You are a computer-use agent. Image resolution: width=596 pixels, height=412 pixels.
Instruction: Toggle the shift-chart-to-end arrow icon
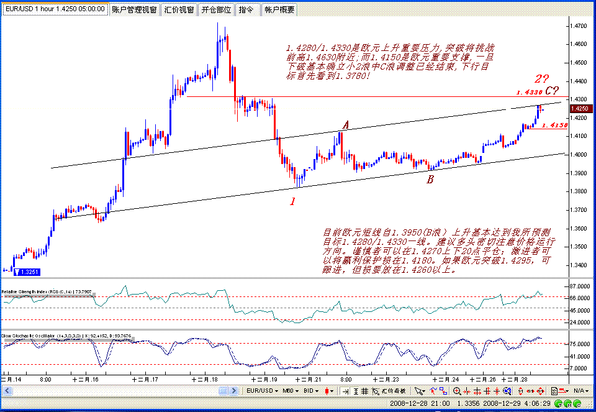pyautogui.click(x=345, y=391)
